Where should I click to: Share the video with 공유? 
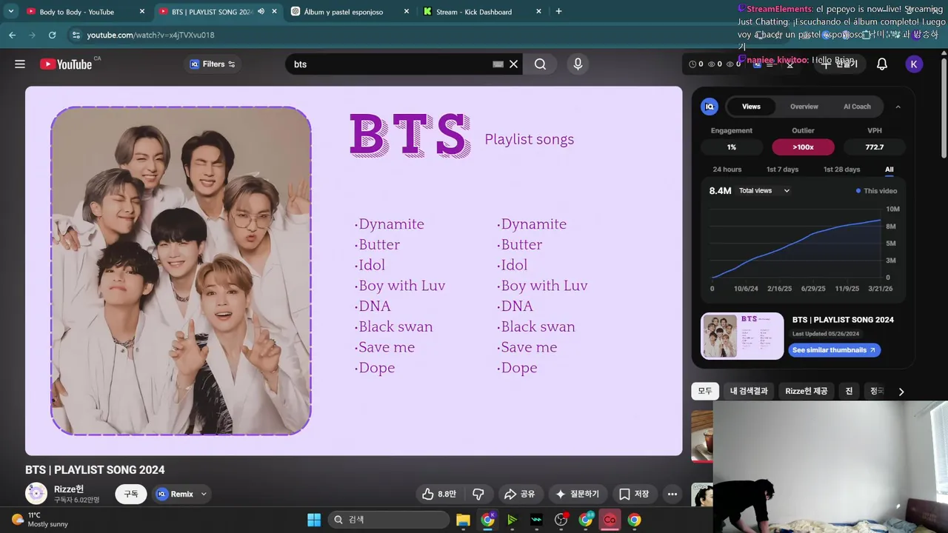tap(519, 494)
